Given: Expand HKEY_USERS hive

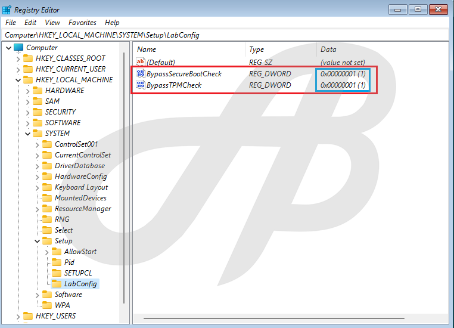Looking at the screenshot, I should [18, 317].
